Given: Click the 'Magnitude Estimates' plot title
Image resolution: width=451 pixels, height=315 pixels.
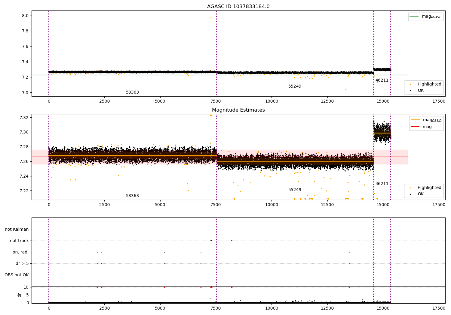Looking at the screenshot, I should coord(238,110).
